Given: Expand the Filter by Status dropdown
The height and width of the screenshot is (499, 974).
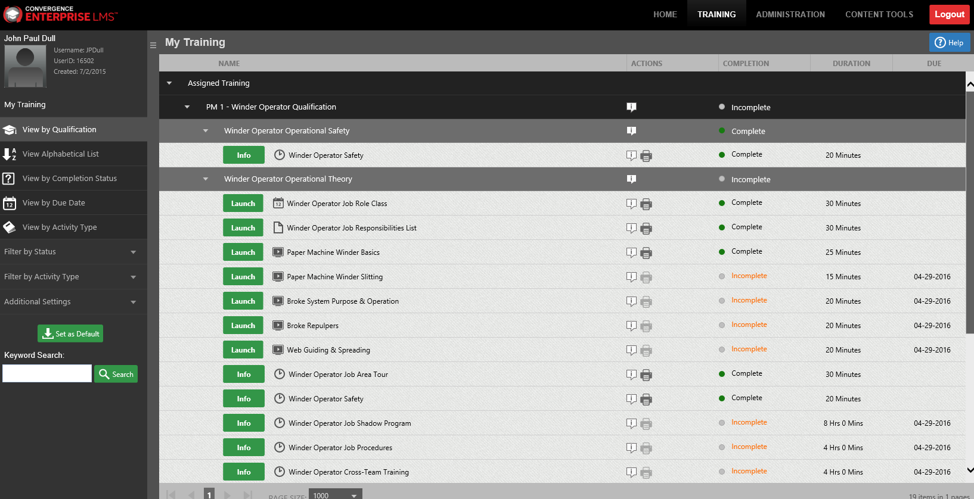Looking at the screenshot, I should pos(73,252).
